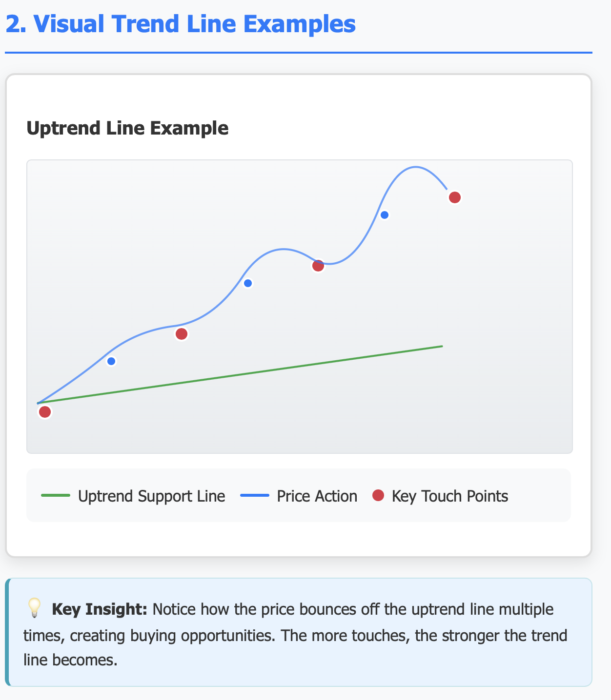The image size is (611, 700).
Task: Click the bold Key Insight label
Action: click(x=100, y=609)
